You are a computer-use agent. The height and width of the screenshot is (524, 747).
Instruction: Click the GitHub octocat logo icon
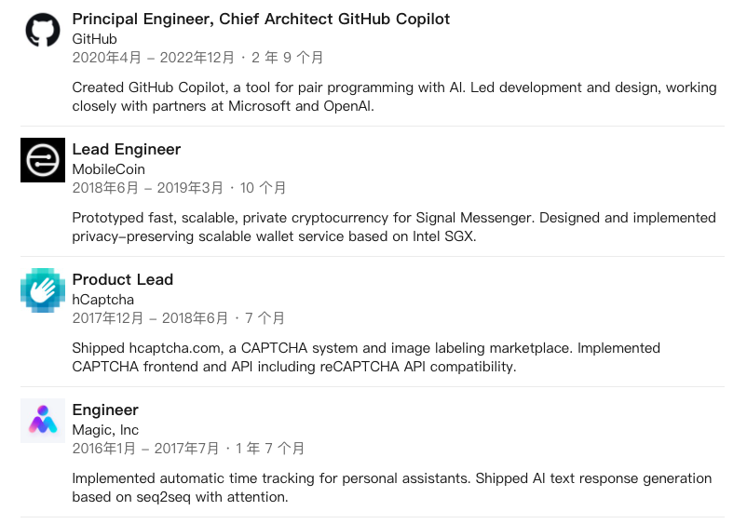[x=43, y=30]
